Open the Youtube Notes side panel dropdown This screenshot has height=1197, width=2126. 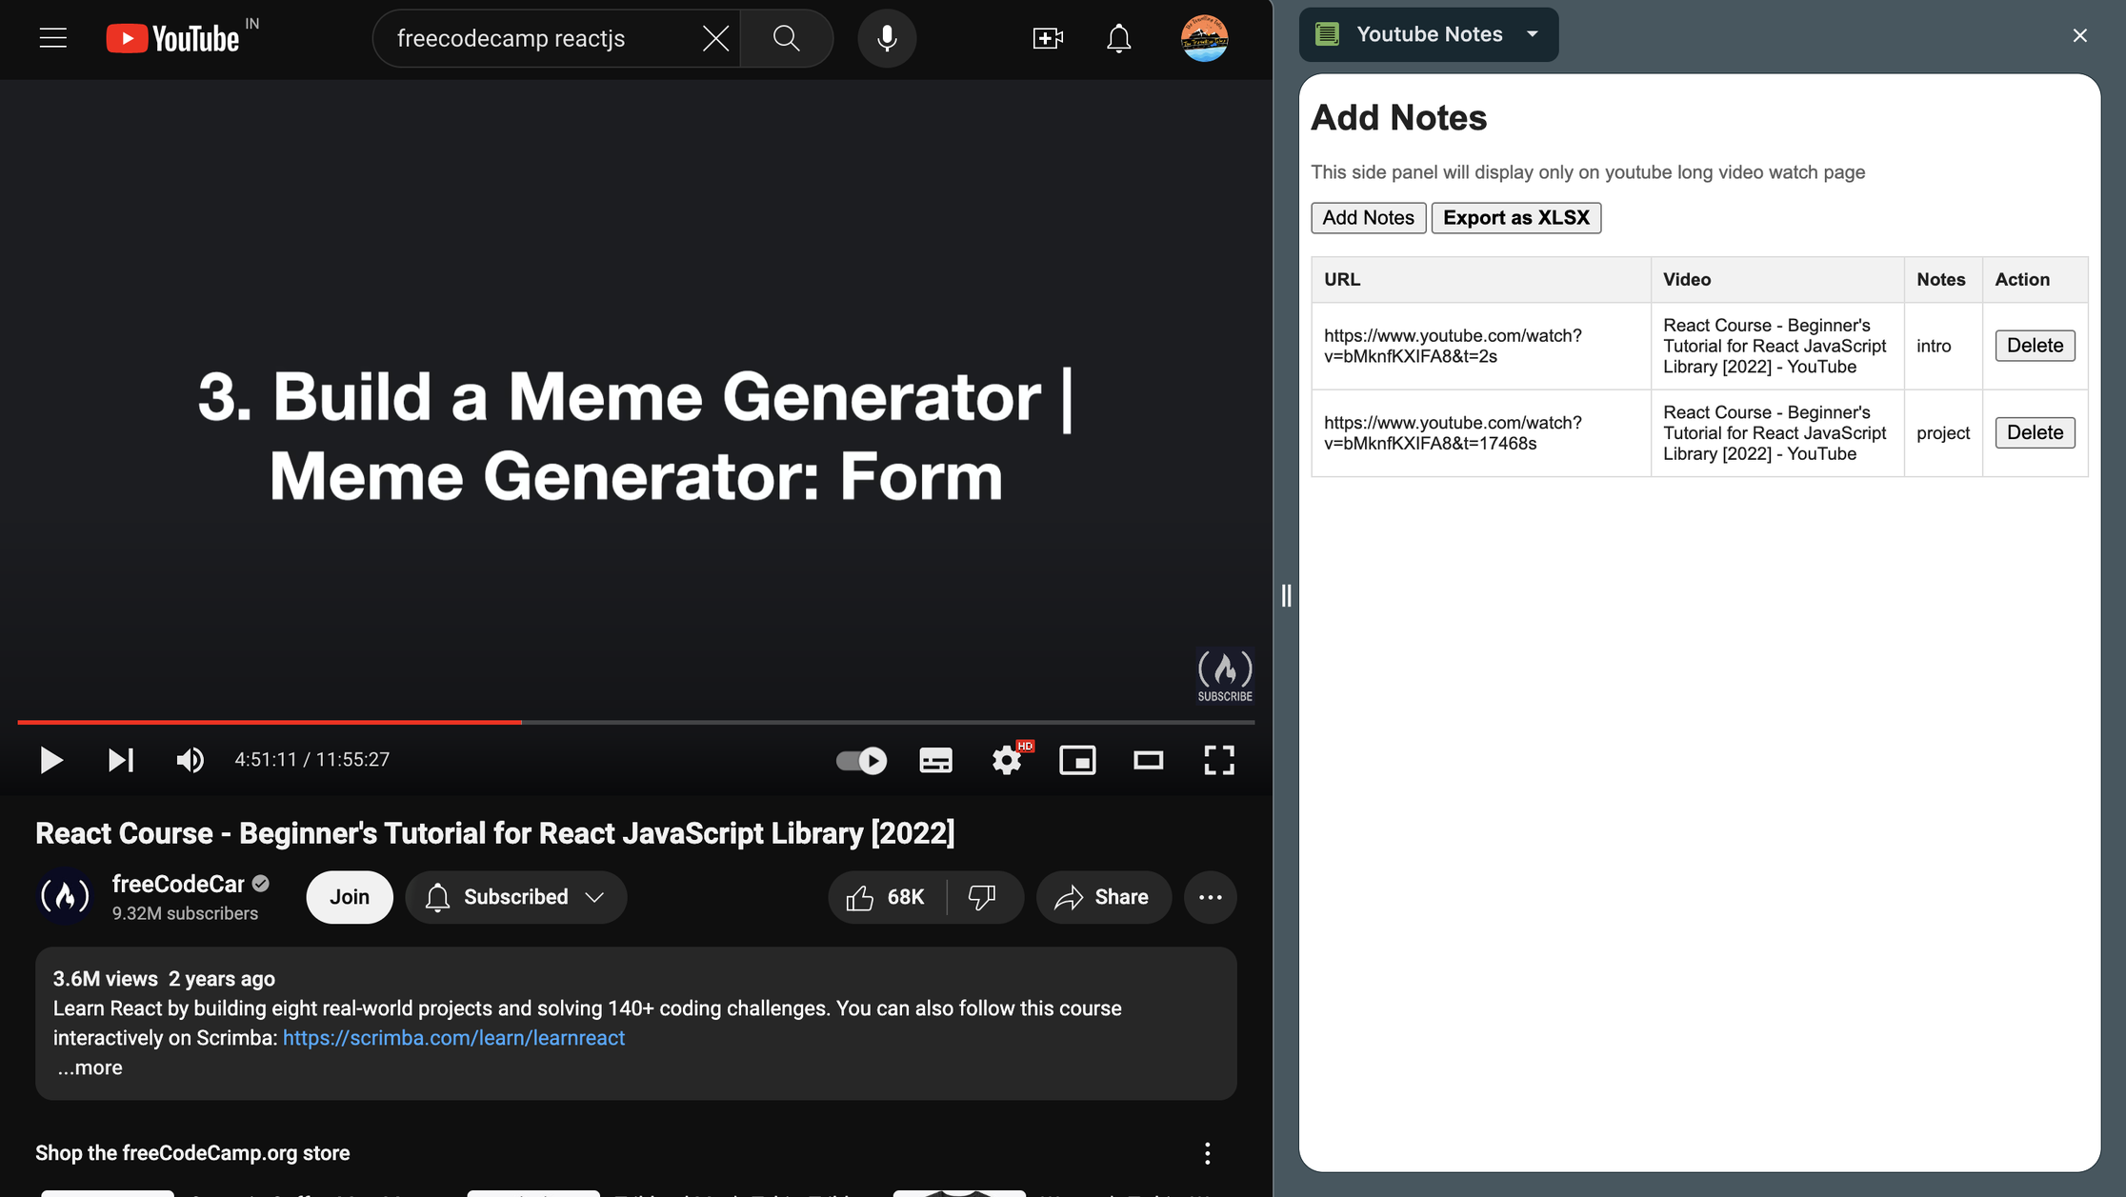(x=1429, y=34)
